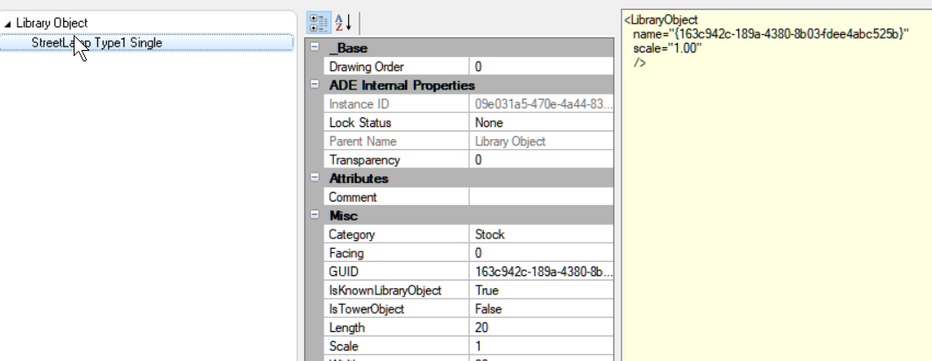Select the GUID value cell

(542, 272)
